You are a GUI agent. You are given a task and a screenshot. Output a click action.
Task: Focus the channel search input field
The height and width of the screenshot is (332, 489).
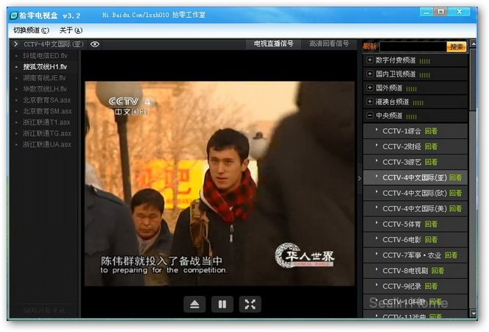[x=413, y=47]
